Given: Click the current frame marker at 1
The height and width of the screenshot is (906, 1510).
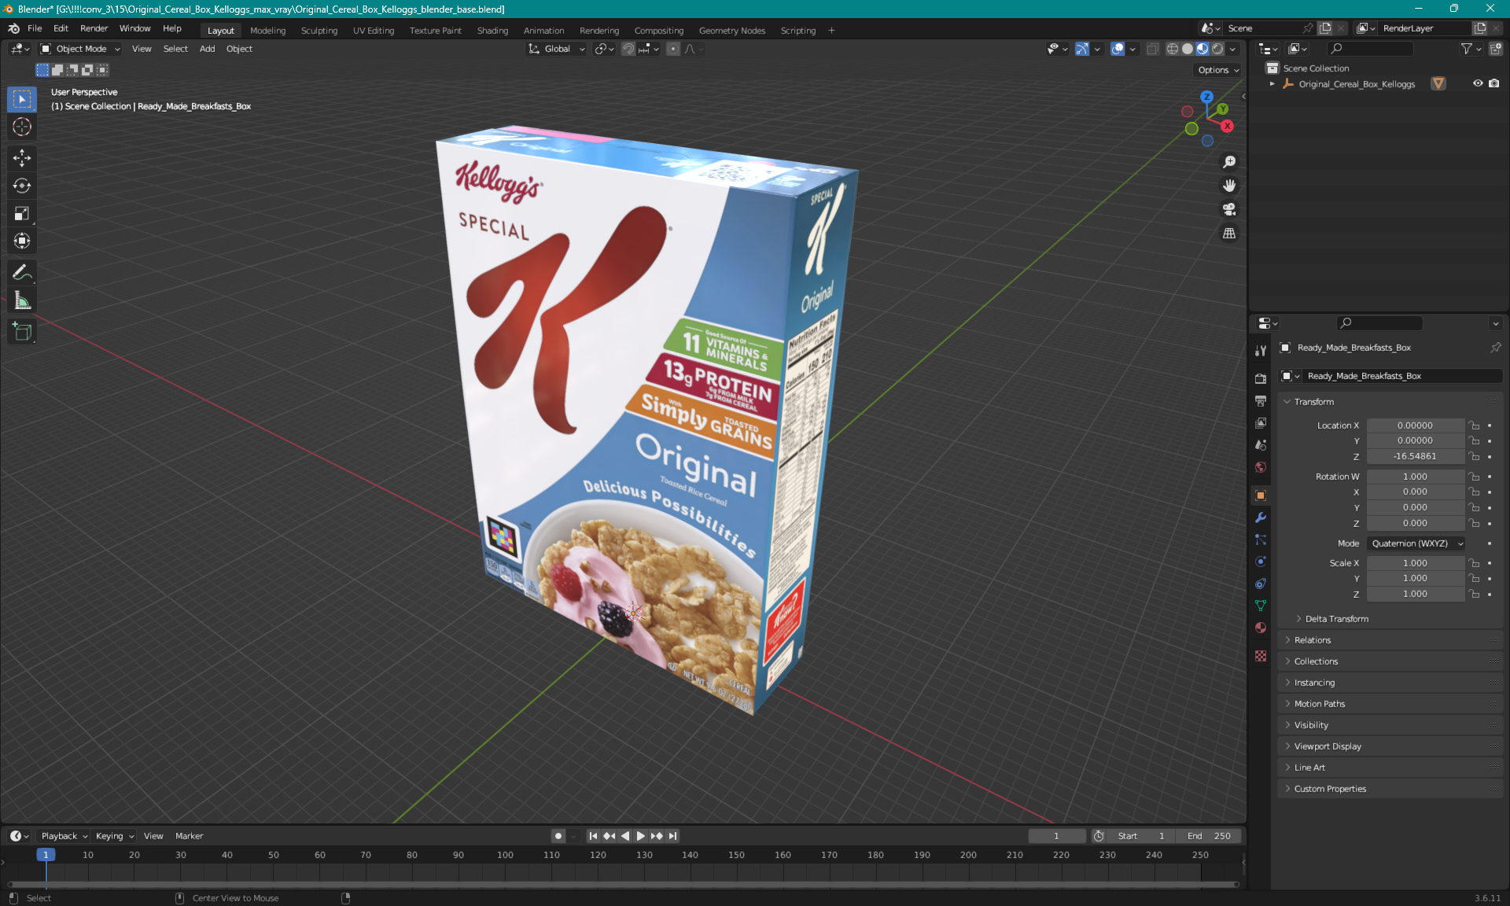Looking at the screenshot, I should pos(46,855).
